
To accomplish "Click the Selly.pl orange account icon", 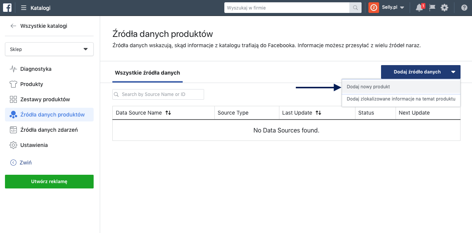I will (373, 8).
